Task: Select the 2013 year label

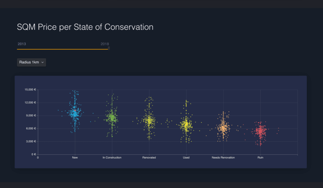Action: point(22,44)
